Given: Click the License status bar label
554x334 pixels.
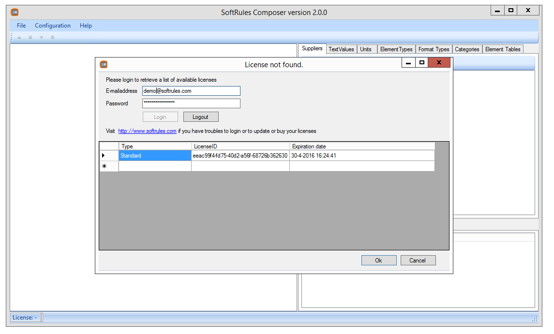Looking at the screenshot, I should 25,318.
